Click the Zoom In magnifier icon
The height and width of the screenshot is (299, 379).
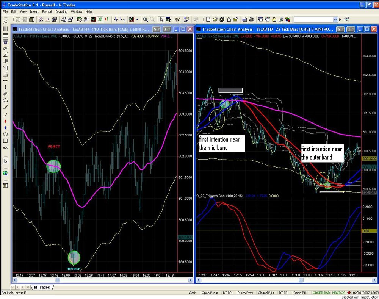[x=145, y=19]
